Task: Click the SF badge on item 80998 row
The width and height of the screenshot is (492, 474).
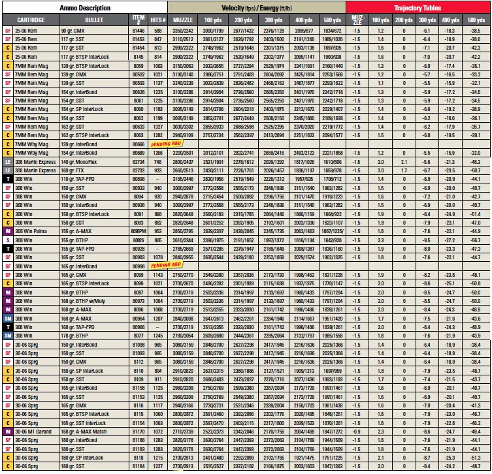Action: point(8,266)
